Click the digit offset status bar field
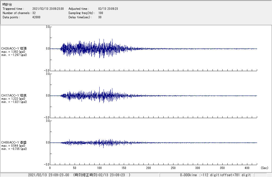272x177 pixels. pos(226,175)
